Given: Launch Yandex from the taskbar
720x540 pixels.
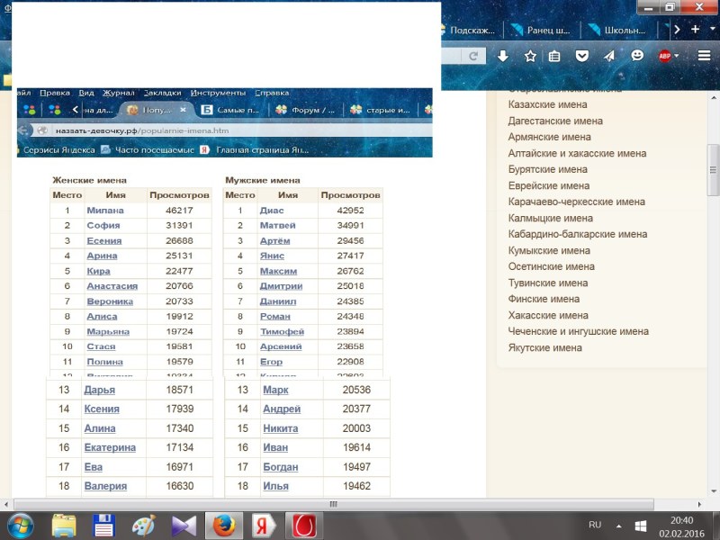Looking at the screenshot, I should [262, 525].
